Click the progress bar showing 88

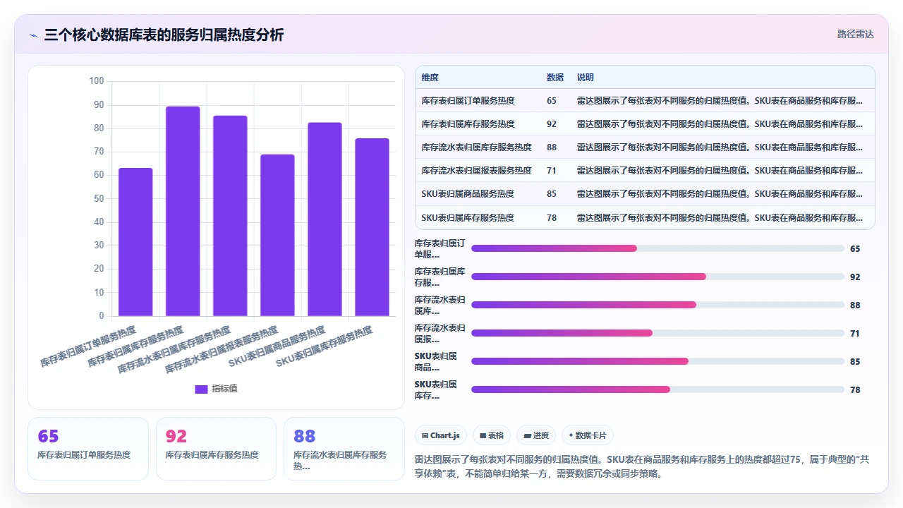(x=657, y=305)
